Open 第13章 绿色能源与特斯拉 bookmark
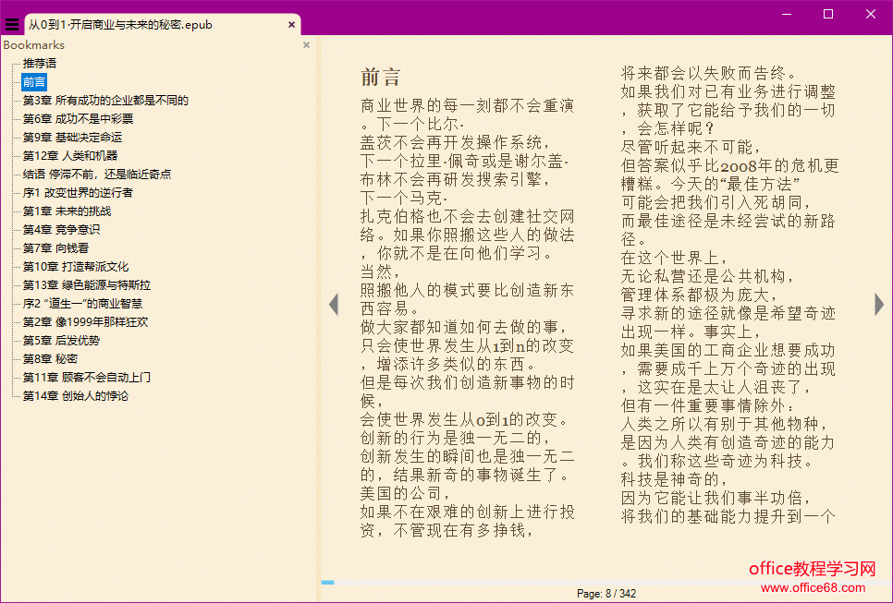Image resolution: width=893 pixels, height=603 pixels. click(87, 284)
